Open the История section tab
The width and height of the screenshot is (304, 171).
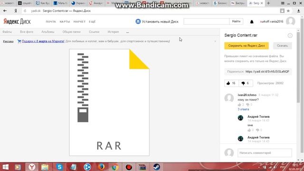113,32
